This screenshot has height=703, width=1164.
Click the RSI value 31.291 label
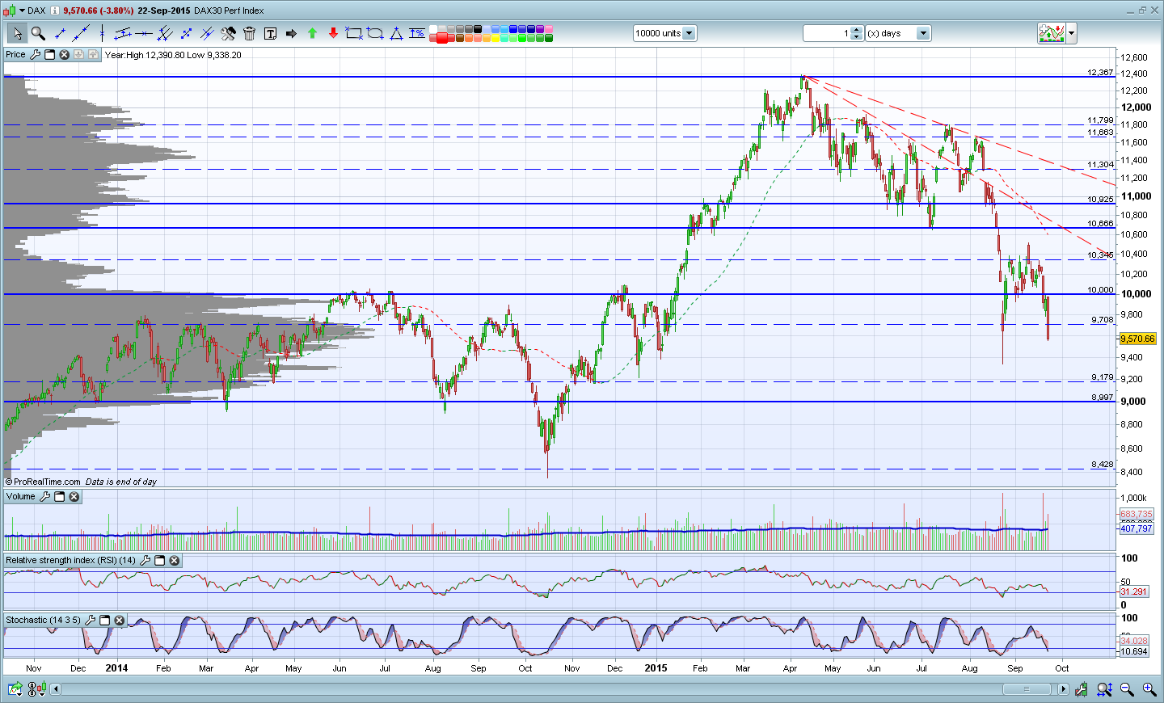(x=1134, y=591)
